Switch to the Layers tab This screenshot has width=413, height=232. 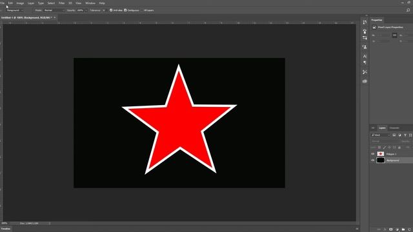tap(382, 128)
